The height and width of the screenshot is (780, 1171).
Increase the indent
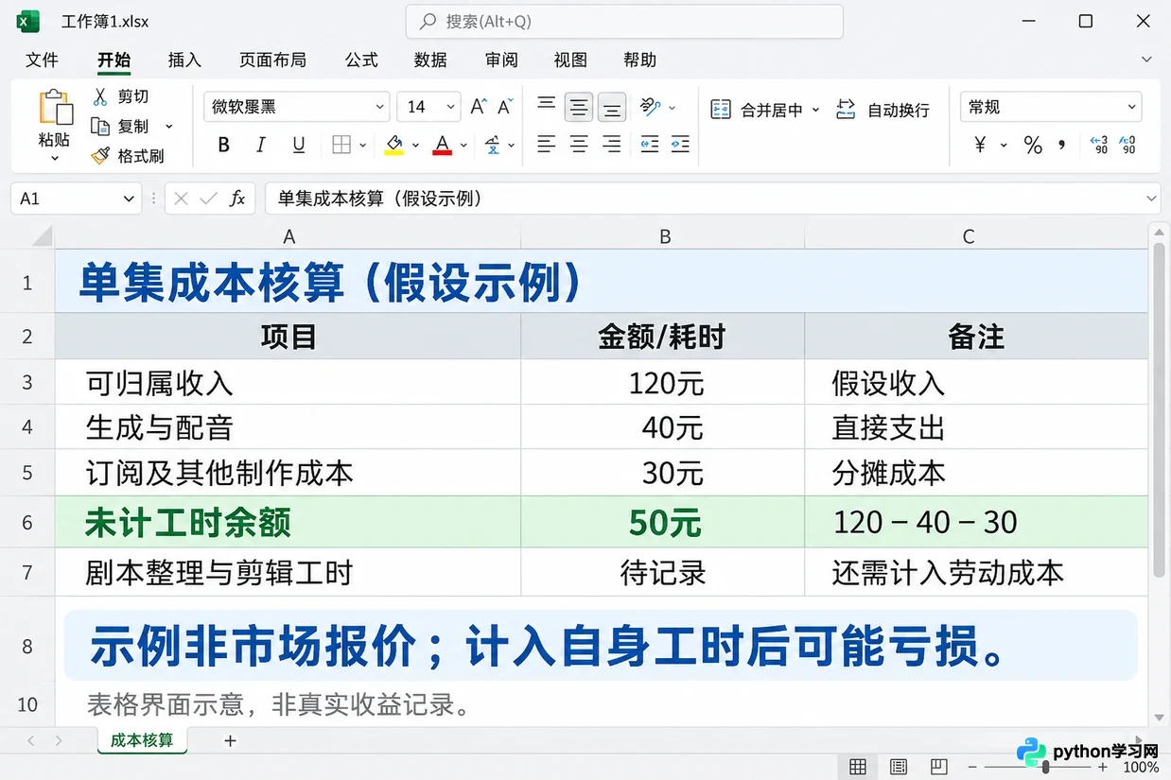(x=680, y=145)
